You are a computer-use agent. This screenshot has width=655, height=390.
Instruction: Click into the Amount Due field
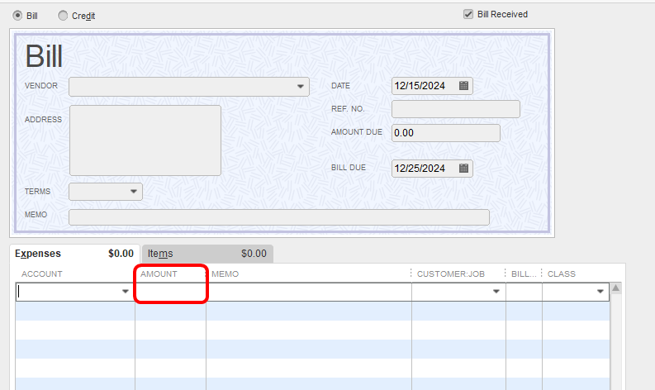coord(446,133)
